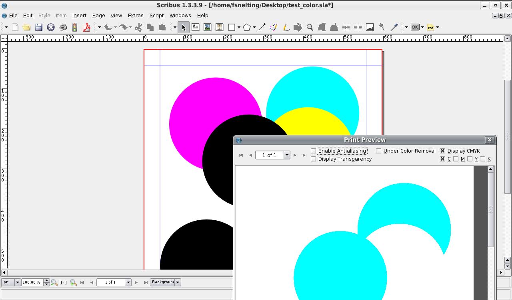Image resolution: width=512 pixels, height=300 pixels.
Task: Open the View menu
Action: click(116, 15)
